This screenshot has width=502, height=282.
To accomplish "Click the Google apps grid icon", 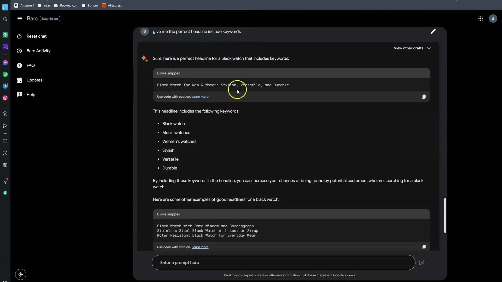I will (480, 19).
